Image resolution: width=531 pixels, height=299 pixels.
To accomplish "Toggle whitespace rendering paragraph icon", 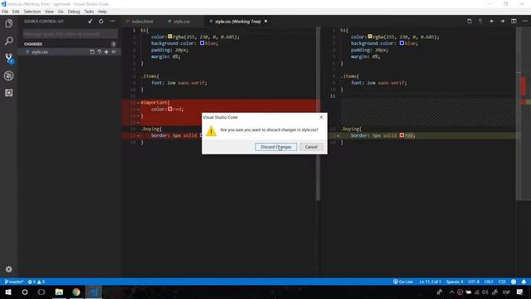I will tap(480, 22).
